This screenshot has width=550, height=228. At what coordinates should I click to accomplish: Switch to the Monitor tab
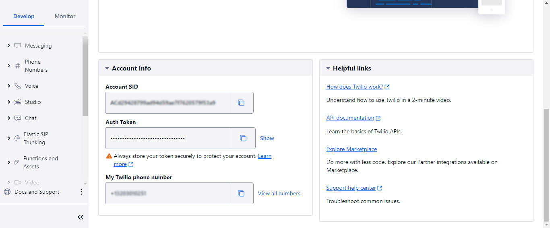click(x=65, y=17)
